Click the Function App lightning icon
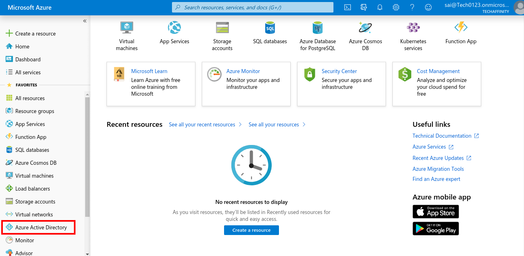 [460, 28]
